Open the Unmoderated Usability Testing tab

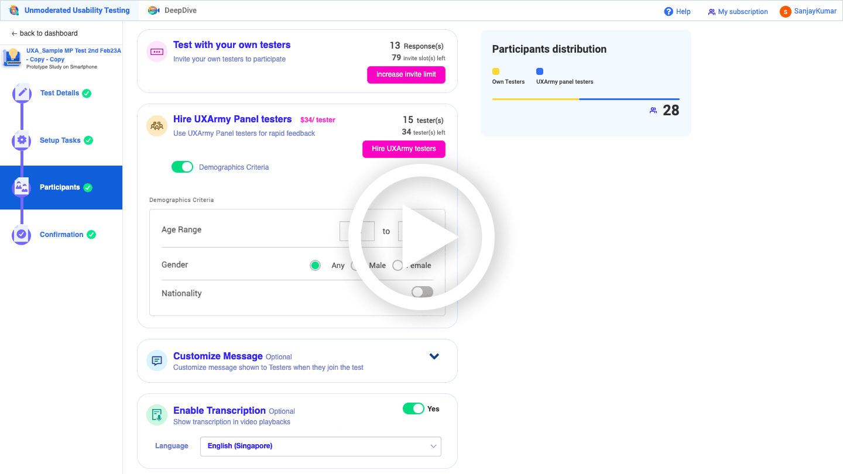pyautogui.click(x=70, y=11)
